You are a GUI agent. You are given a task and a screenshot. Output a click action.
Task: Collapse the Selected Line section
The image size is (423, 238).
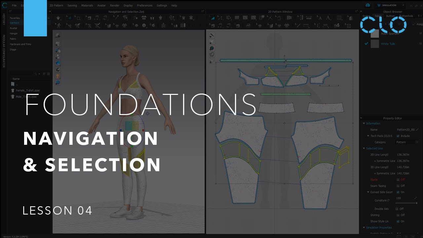[364, 148]
